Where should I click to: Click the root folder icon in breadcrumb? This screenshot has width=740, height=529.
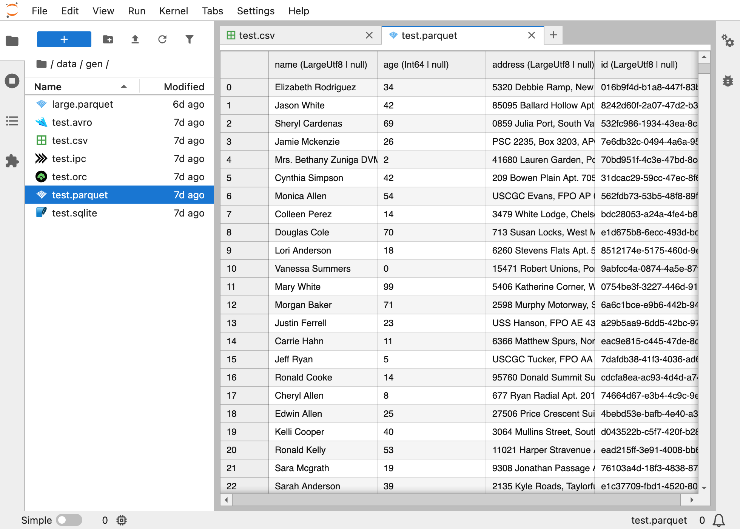(42, 64)
